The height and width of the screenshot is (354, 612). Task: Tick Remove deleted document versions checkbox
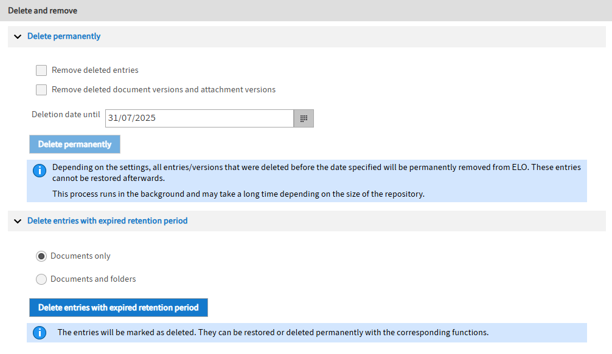pos(41,90)
